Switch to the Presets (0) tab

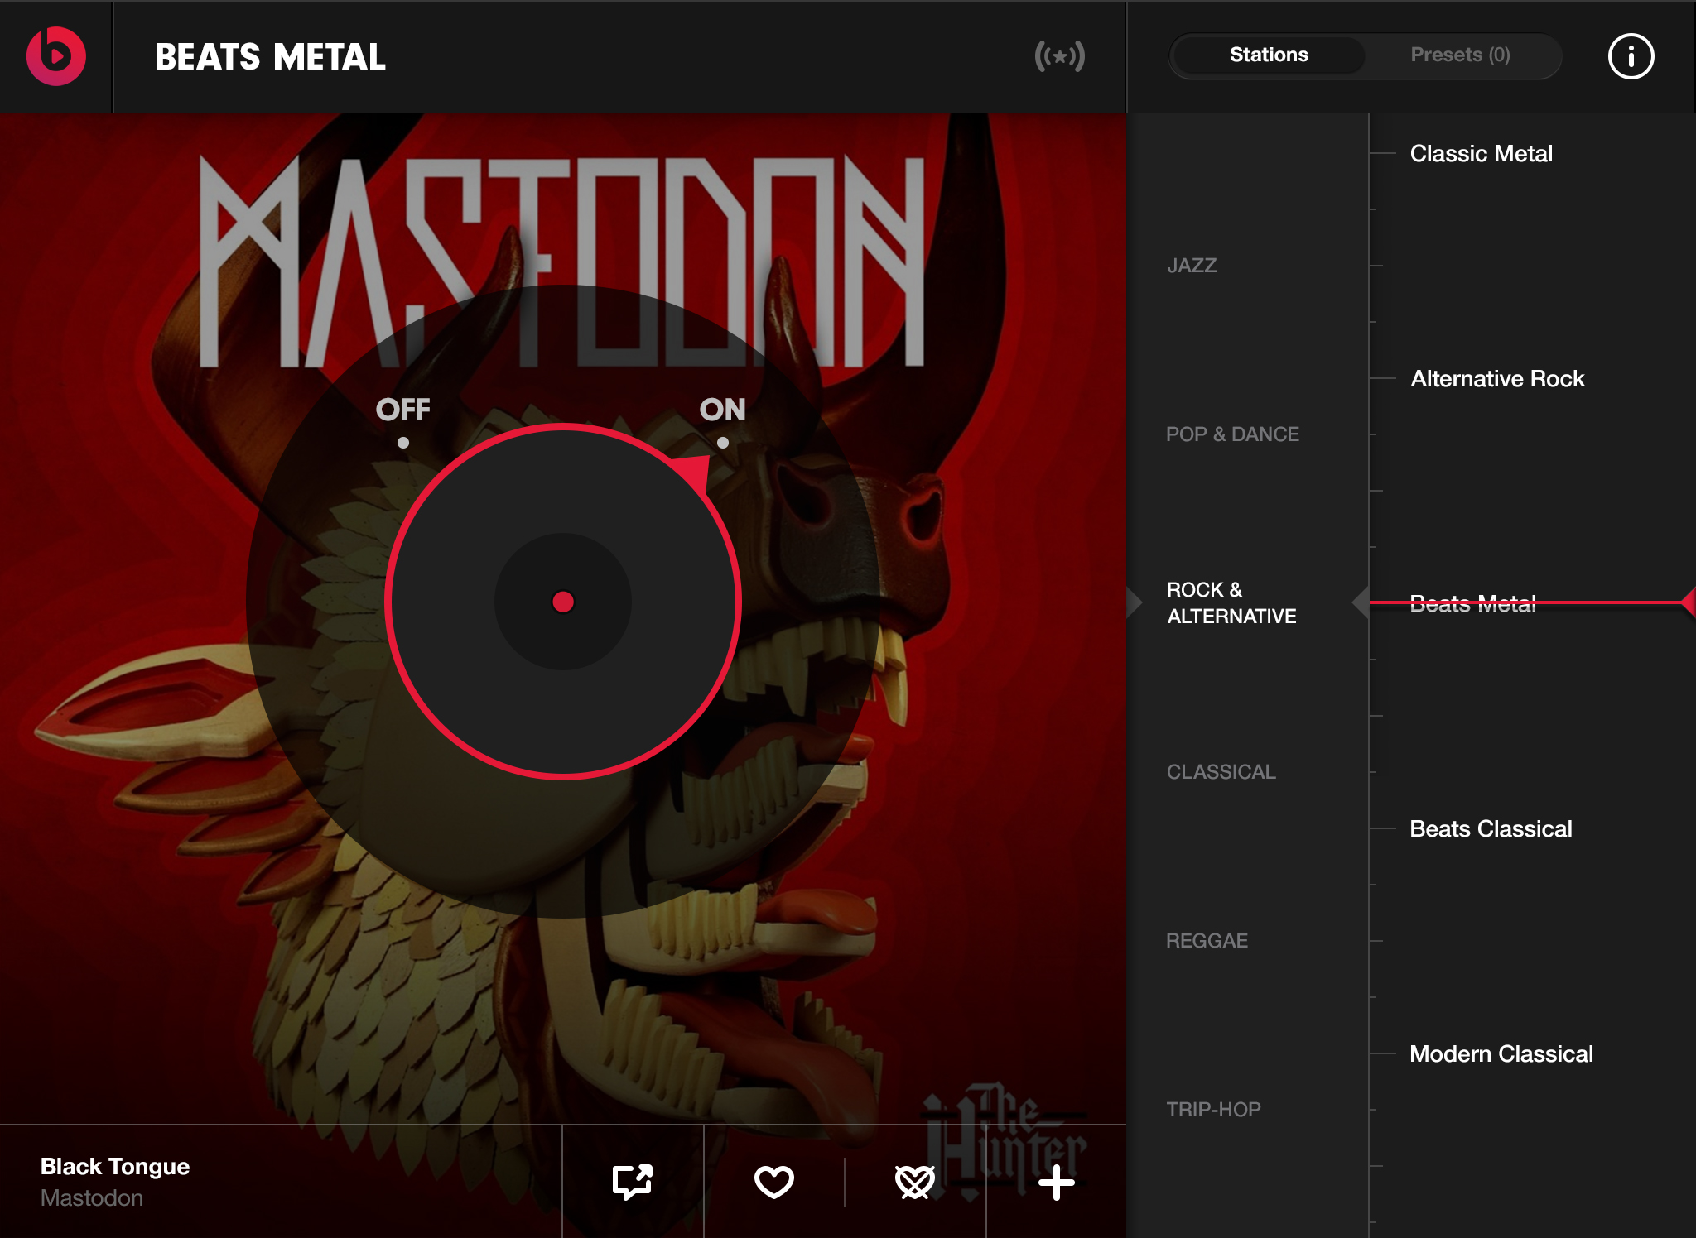[1460, 55]
